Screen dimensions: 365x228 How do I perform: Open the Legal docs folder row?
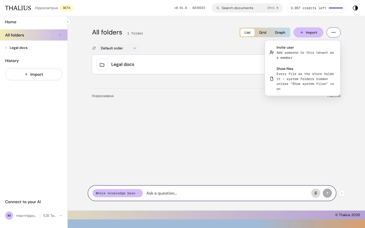[178, 64]
